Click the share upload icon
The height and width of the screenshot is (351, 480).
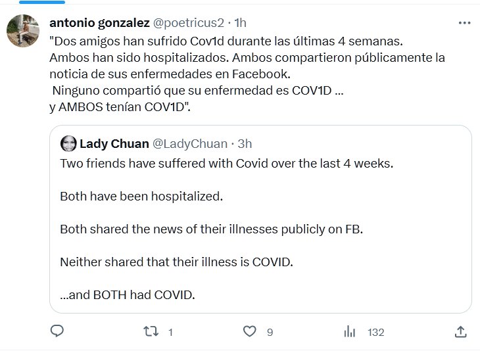tap(461, 331)
